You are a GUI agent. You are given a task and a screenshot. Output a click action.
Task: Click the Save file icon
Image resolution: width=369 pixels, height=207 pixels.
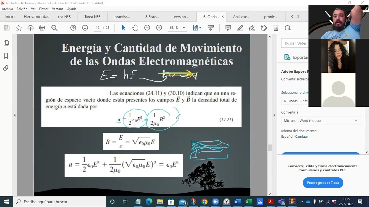click(x=7, y=28)
